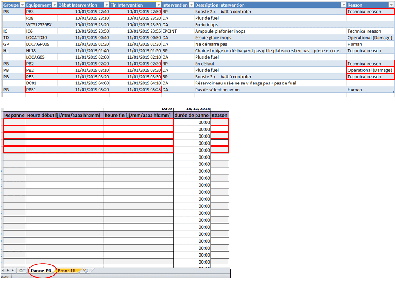Click the Pas de sélection avion cell

217,90
